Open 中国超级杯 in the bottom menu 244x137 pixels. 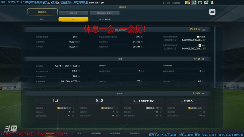click(115, 133)
